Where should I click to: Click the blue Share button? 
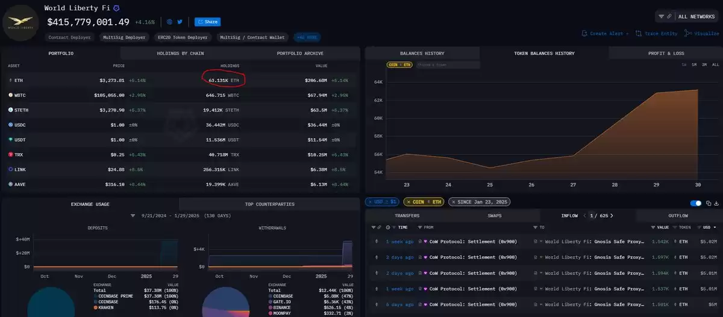(207, 22)
